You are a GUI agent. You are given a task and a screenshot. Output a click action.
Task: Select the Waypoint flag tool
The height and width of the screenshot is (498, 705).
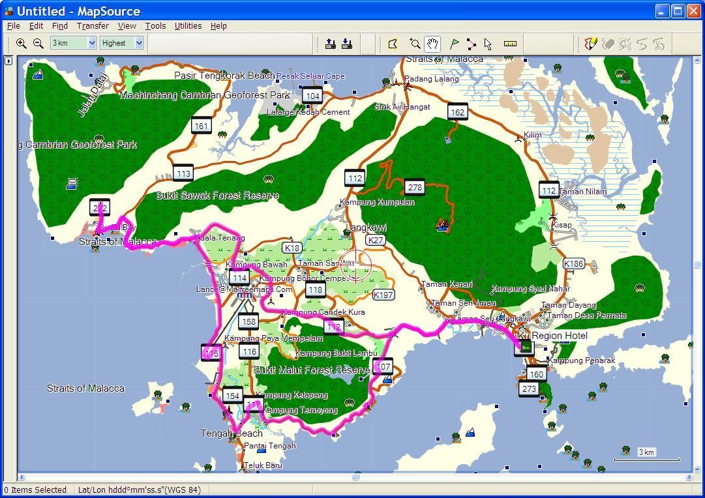coord(455,44)
